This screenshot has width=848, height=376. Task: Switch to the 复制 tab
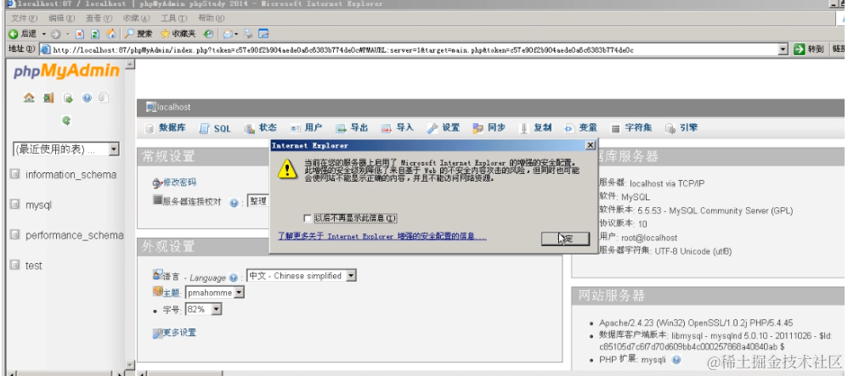click(535, 128)
